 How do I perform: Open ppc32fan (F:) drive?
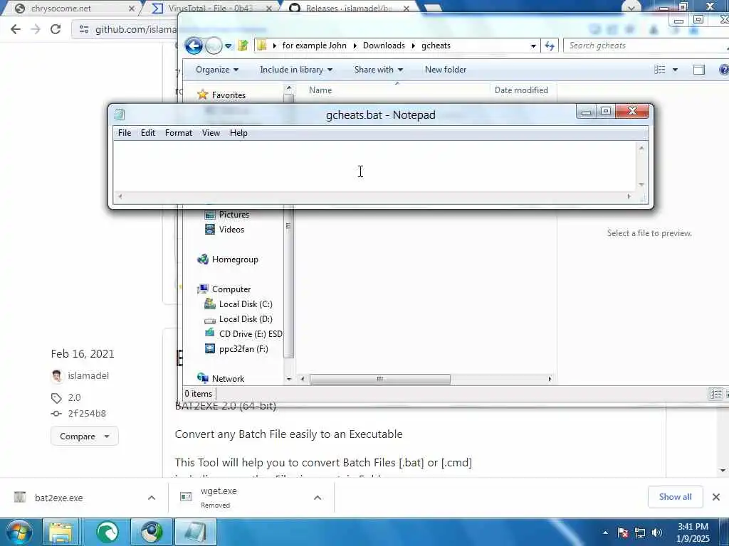[243, 348]
